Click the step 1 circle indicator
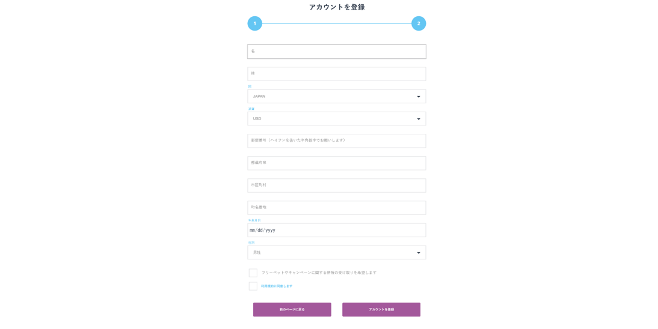 pyautogui.click(x=254, y=23)
